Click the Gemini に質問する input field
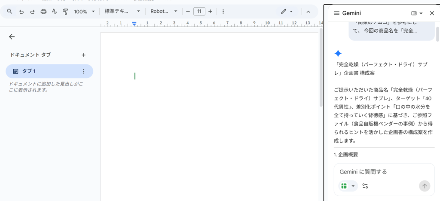 [378, 172]
